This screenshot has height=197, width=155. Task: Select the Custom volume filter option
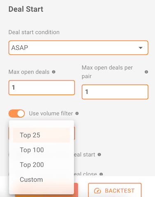point(42,179)
